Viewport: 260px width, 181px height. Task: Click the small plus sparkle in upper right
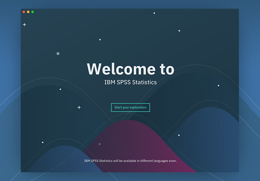(x=179, y=31)
